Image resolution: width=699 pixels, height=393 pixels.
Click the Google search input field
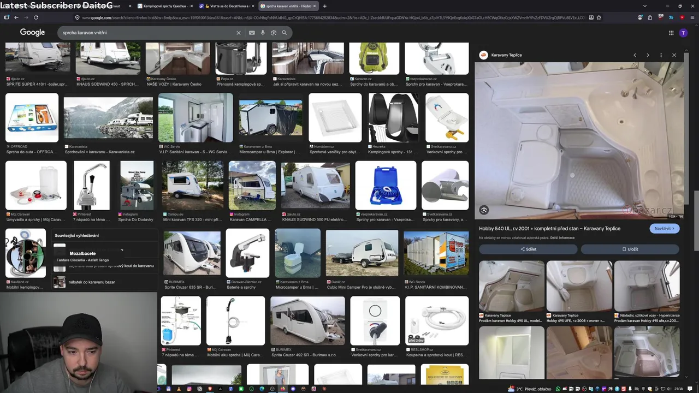tap(147, 33)
